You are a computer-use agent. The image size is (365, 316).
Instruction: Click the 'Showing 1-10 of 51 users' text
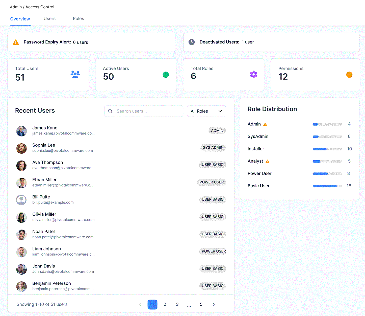[42, 304]
